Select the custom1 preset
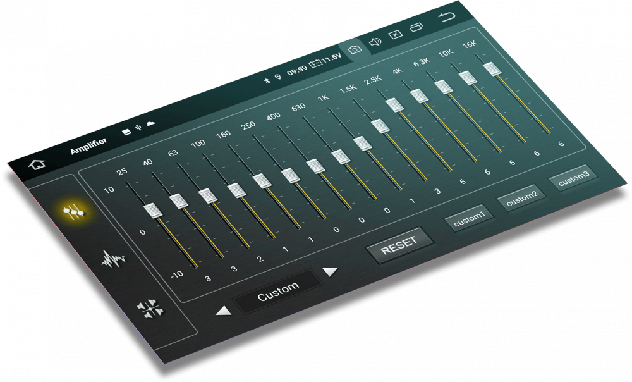Image resolution: width=632 pixels, height=382 pixels. click(469, 218)
